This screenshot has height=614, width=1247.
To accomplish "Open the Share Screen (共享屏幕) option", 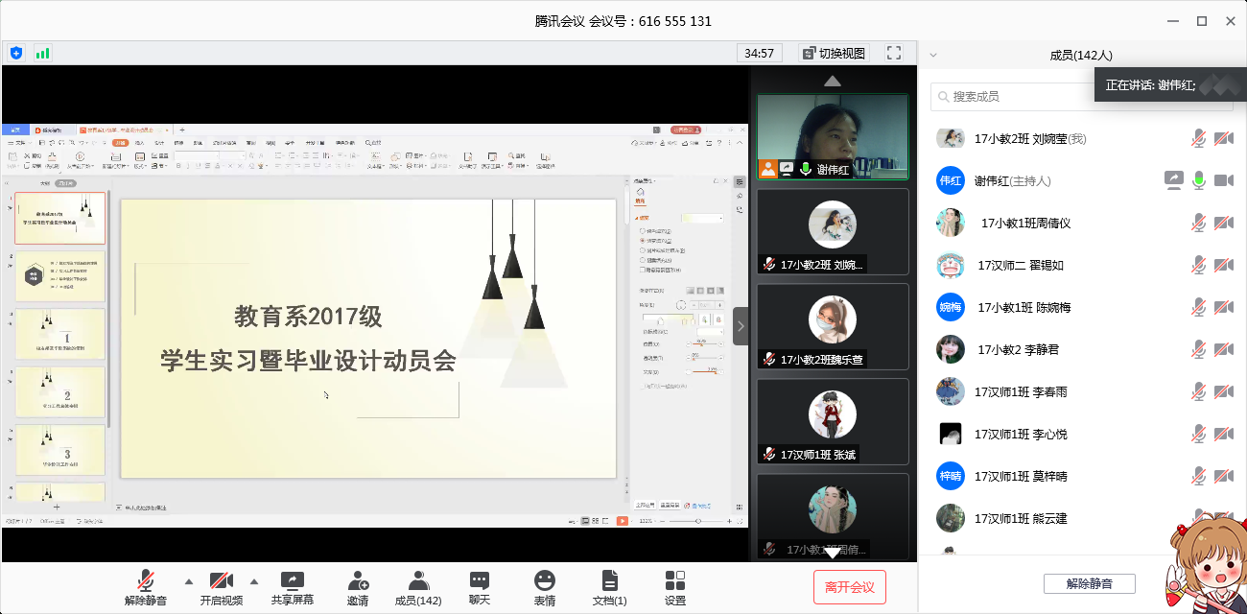I will coord(292,588).
